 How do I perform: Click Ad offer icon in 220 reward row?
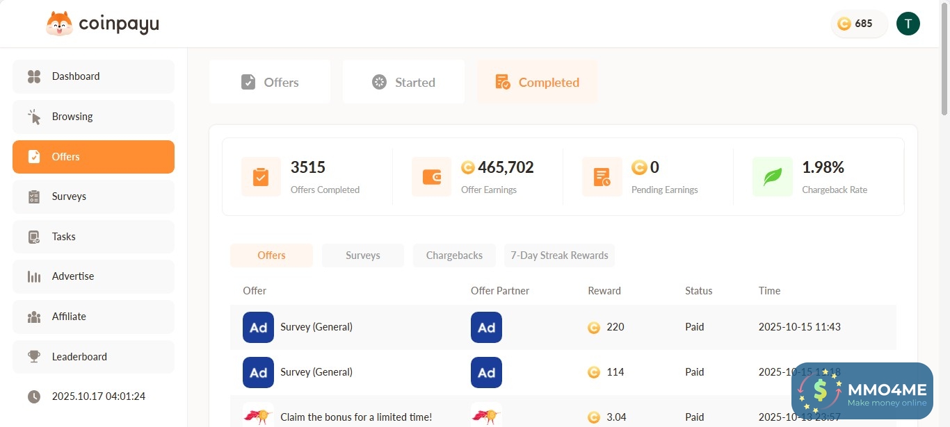click(258, 327)
